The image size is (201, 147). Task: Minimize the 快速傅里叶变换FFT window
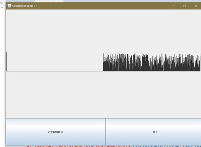(173, 6)
